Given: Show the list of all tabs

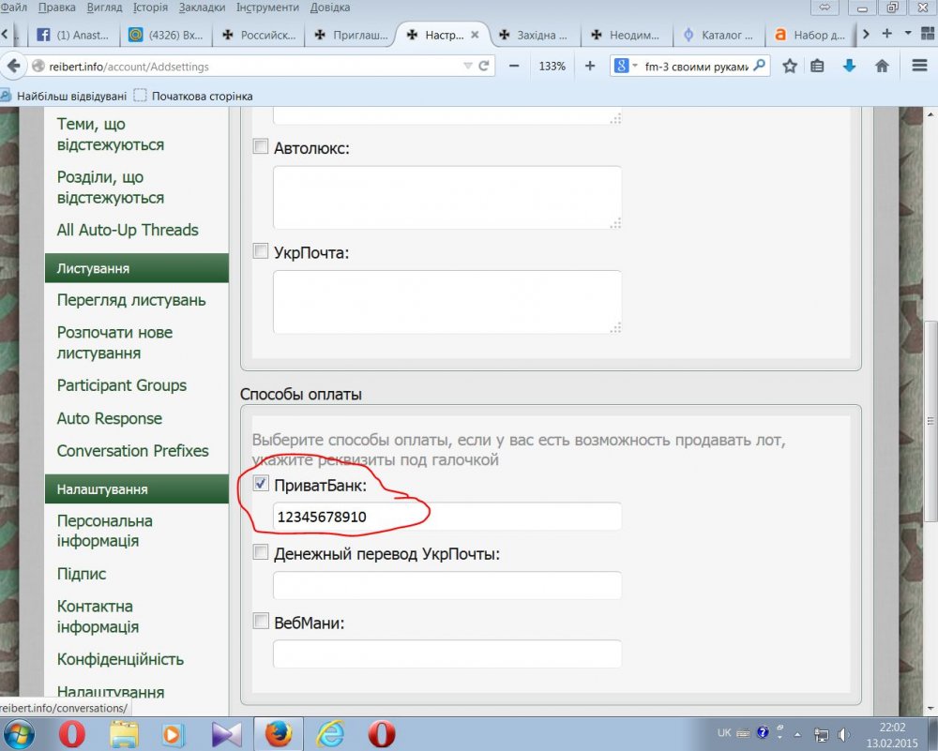Looking at the screenshot, I should 908,35.
